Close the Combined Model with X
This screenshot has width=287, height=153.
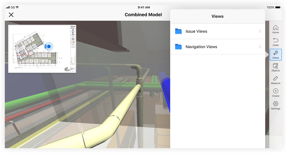coord(11,15)
